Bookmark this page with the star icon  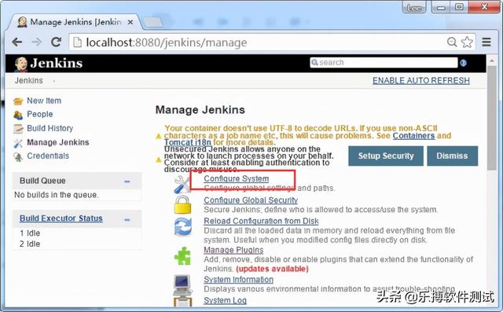coord(467,42)
